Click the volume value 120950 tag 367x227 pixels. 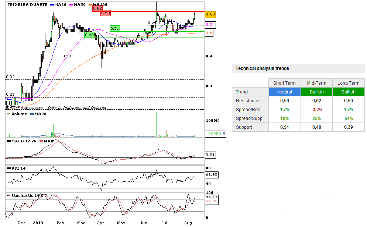pyautogui.click(x=213, y=134)
